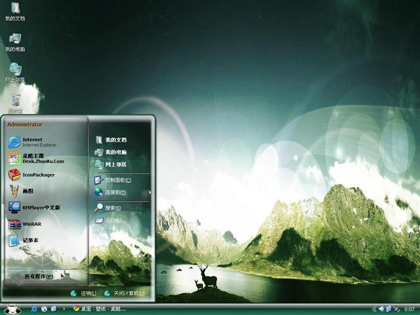Click 注销(L) log off button
Image resolution: width=420 pixels, height=315 pixels.
83,293
